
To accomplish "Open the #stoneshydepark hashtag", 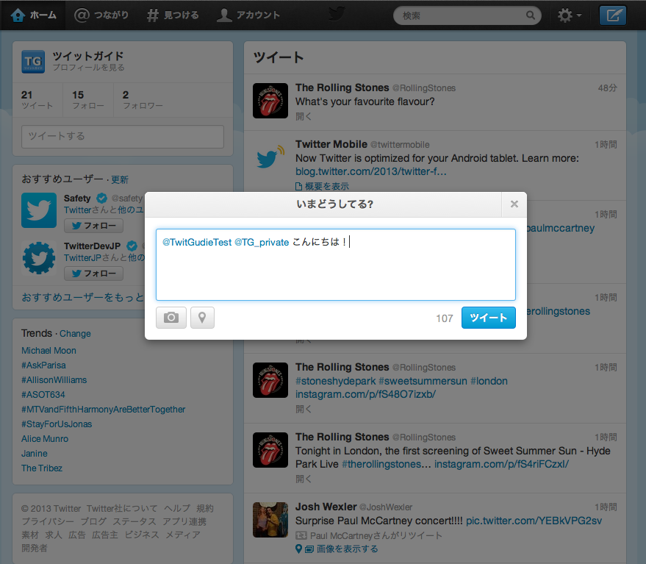I will click(x=335, y=381).
